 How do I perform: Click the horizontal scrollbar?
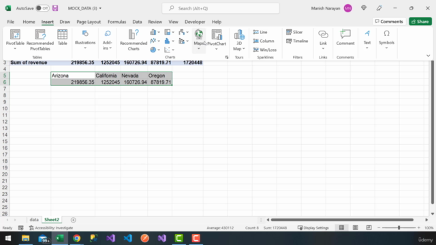coord(342,220)
